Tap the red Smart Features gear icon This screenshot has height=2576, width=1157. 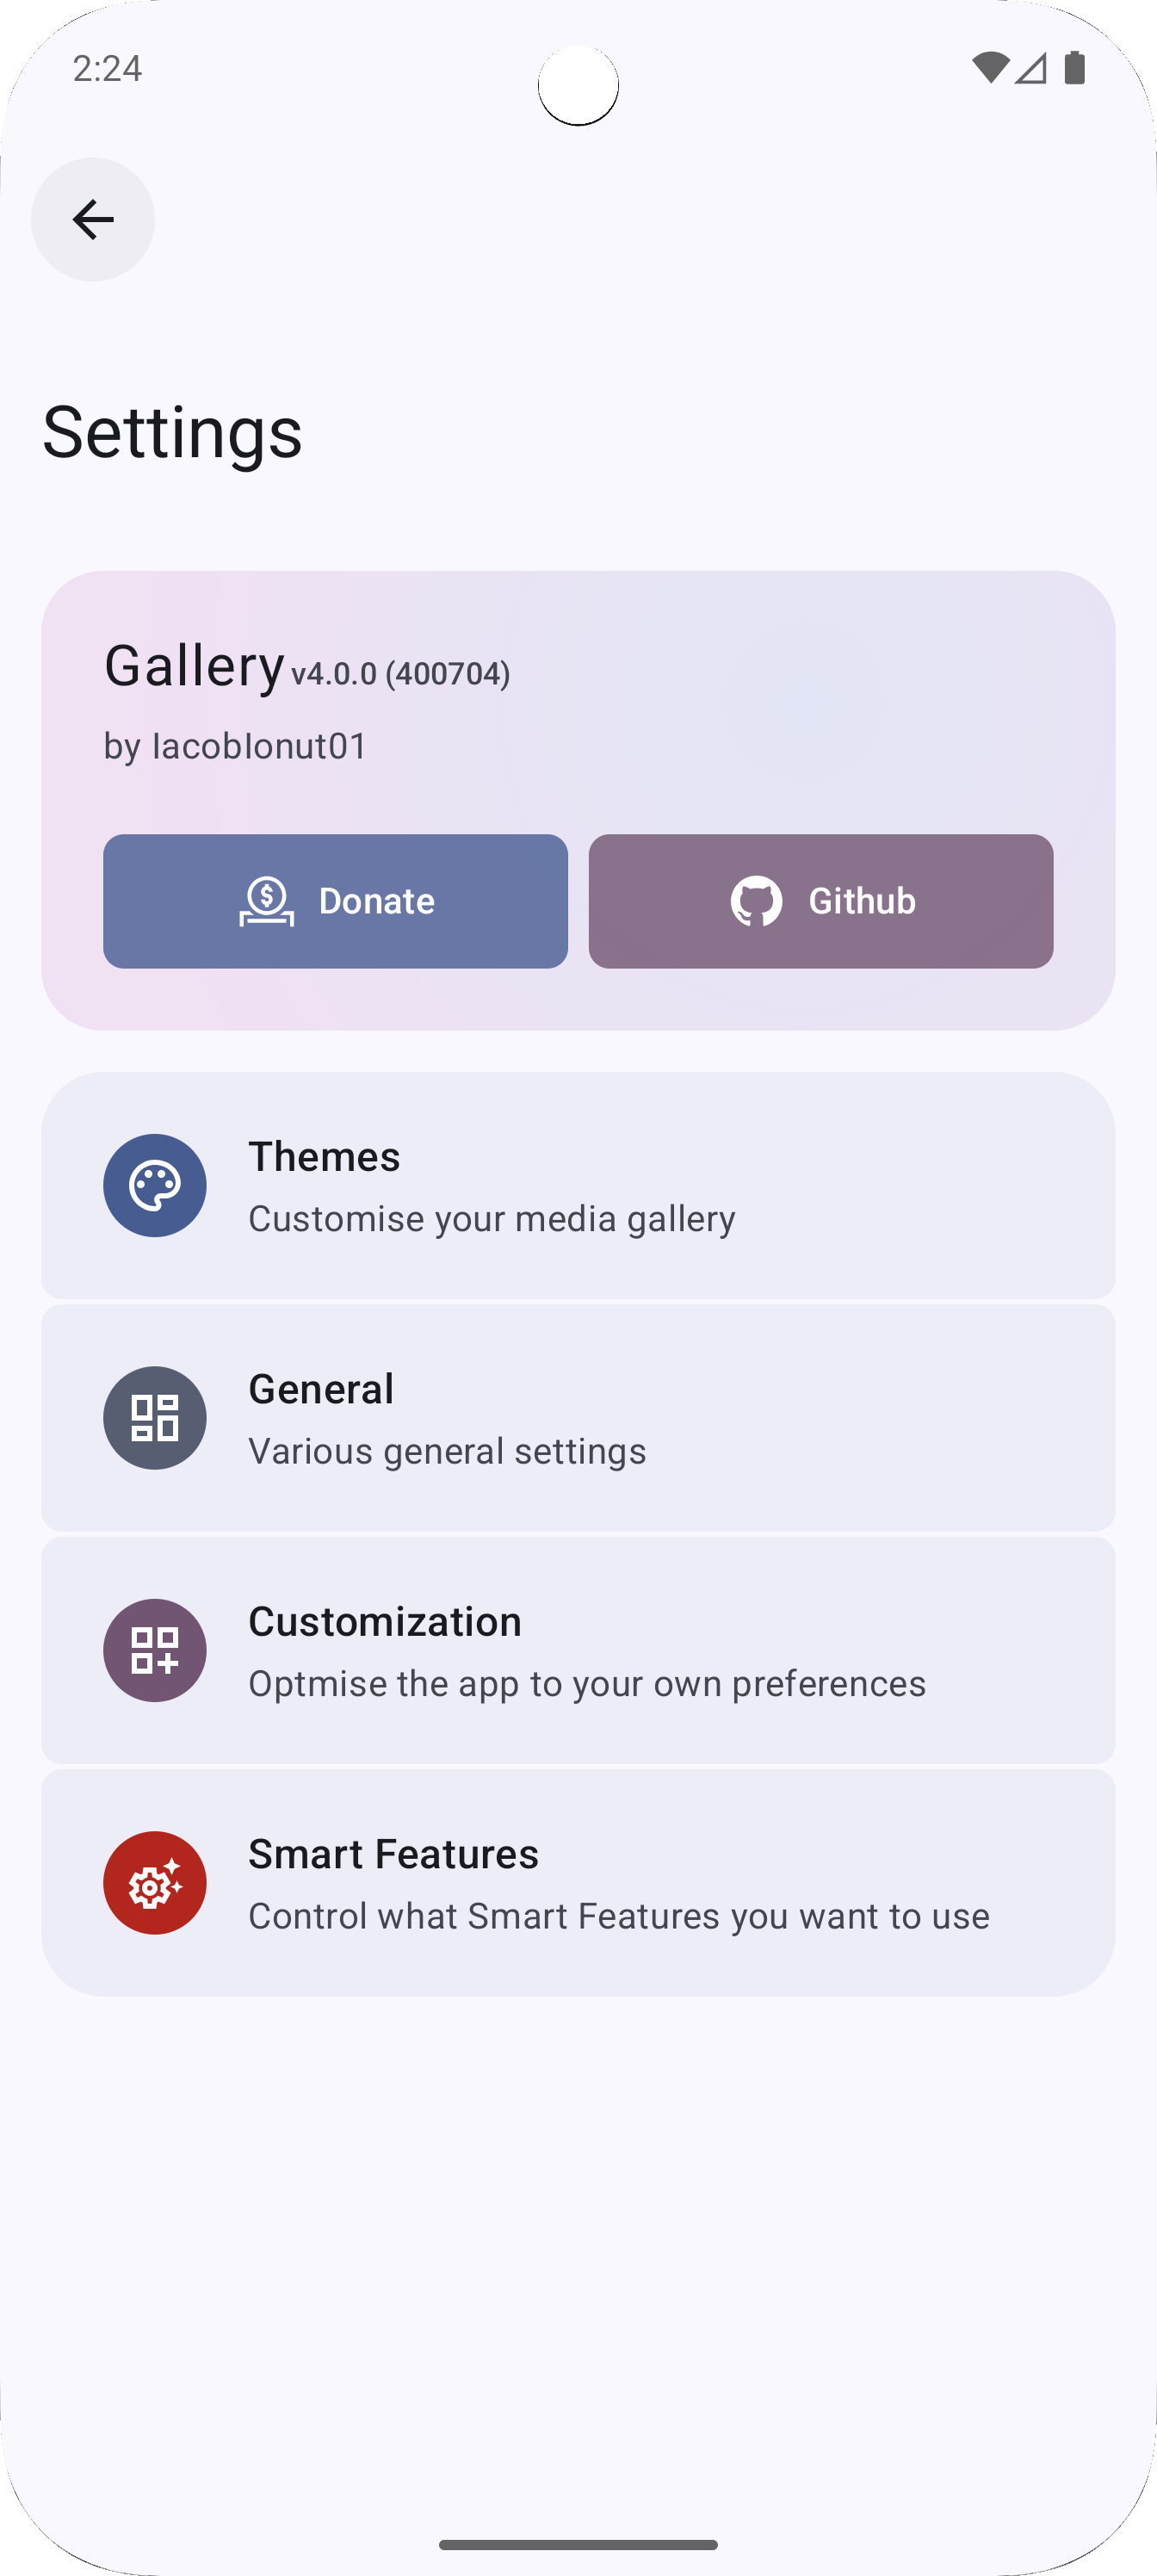tap(155, 1883)
